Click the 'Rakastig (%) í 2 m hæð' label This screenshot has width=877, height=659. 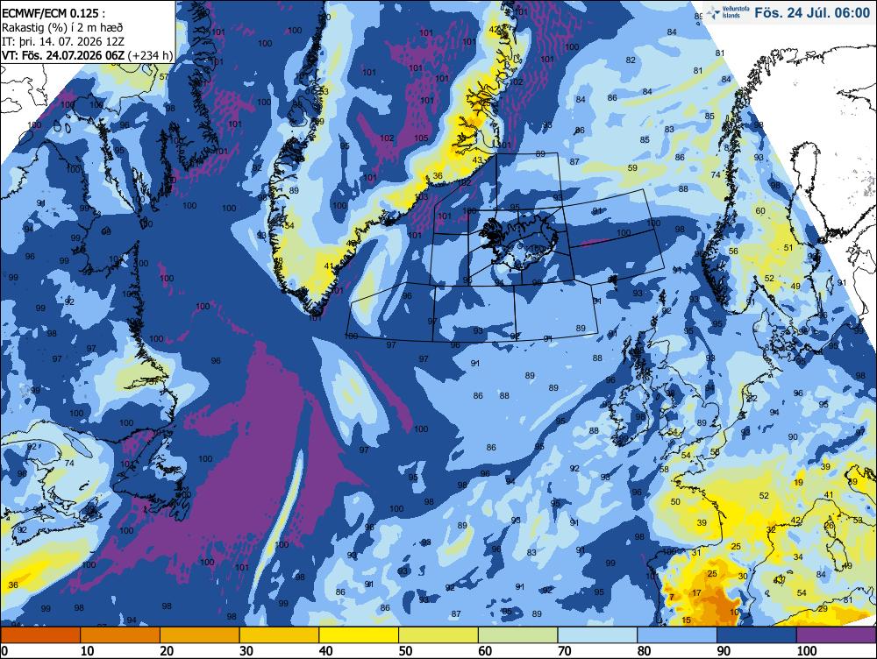pos(62,27)
